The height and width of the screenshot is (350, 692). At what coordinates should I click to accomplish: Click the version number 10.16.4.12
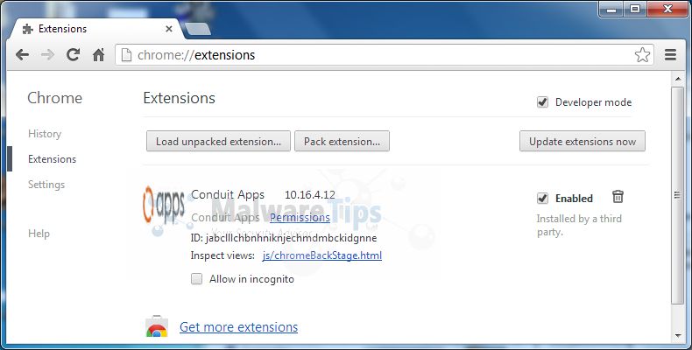[x=310, y=195]
